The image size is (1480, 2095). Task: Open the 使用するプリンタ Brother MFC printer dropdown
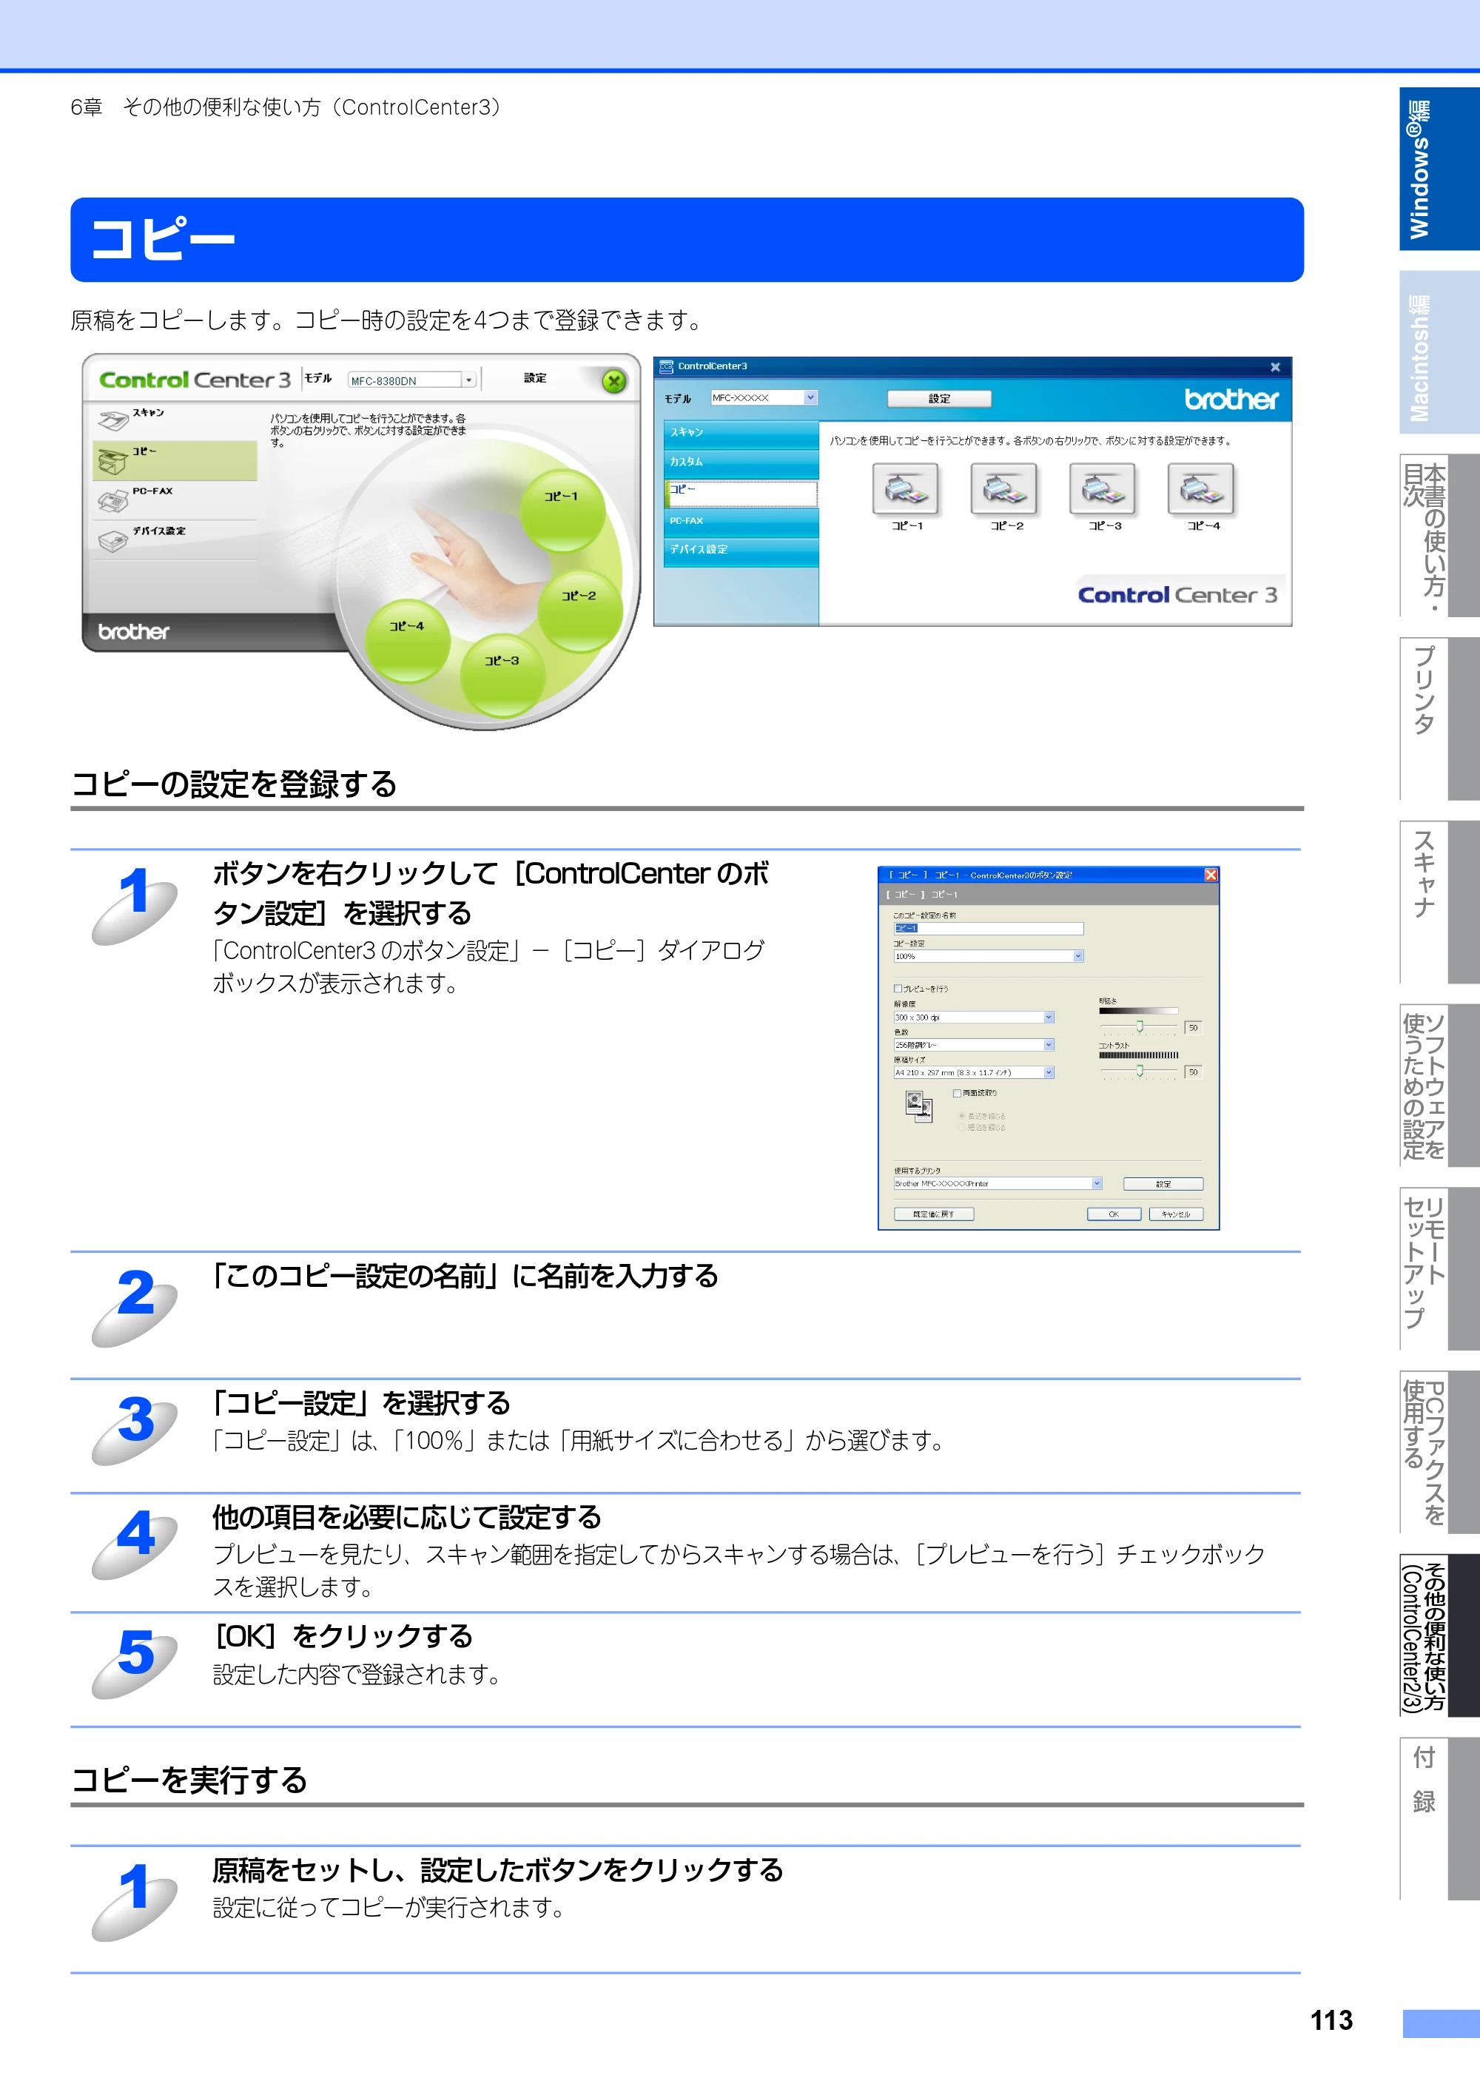tap(998, 1183)
